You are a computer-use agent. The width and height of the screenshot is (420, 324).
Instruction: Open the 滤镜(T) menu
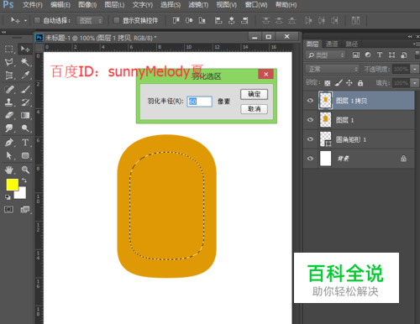pos(198,5)
